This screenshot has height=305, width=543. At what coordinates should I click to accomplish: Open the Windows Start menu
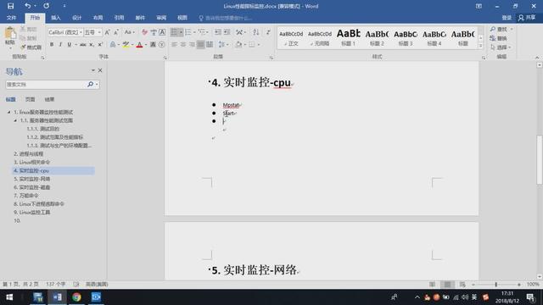[x=9, y=297]
